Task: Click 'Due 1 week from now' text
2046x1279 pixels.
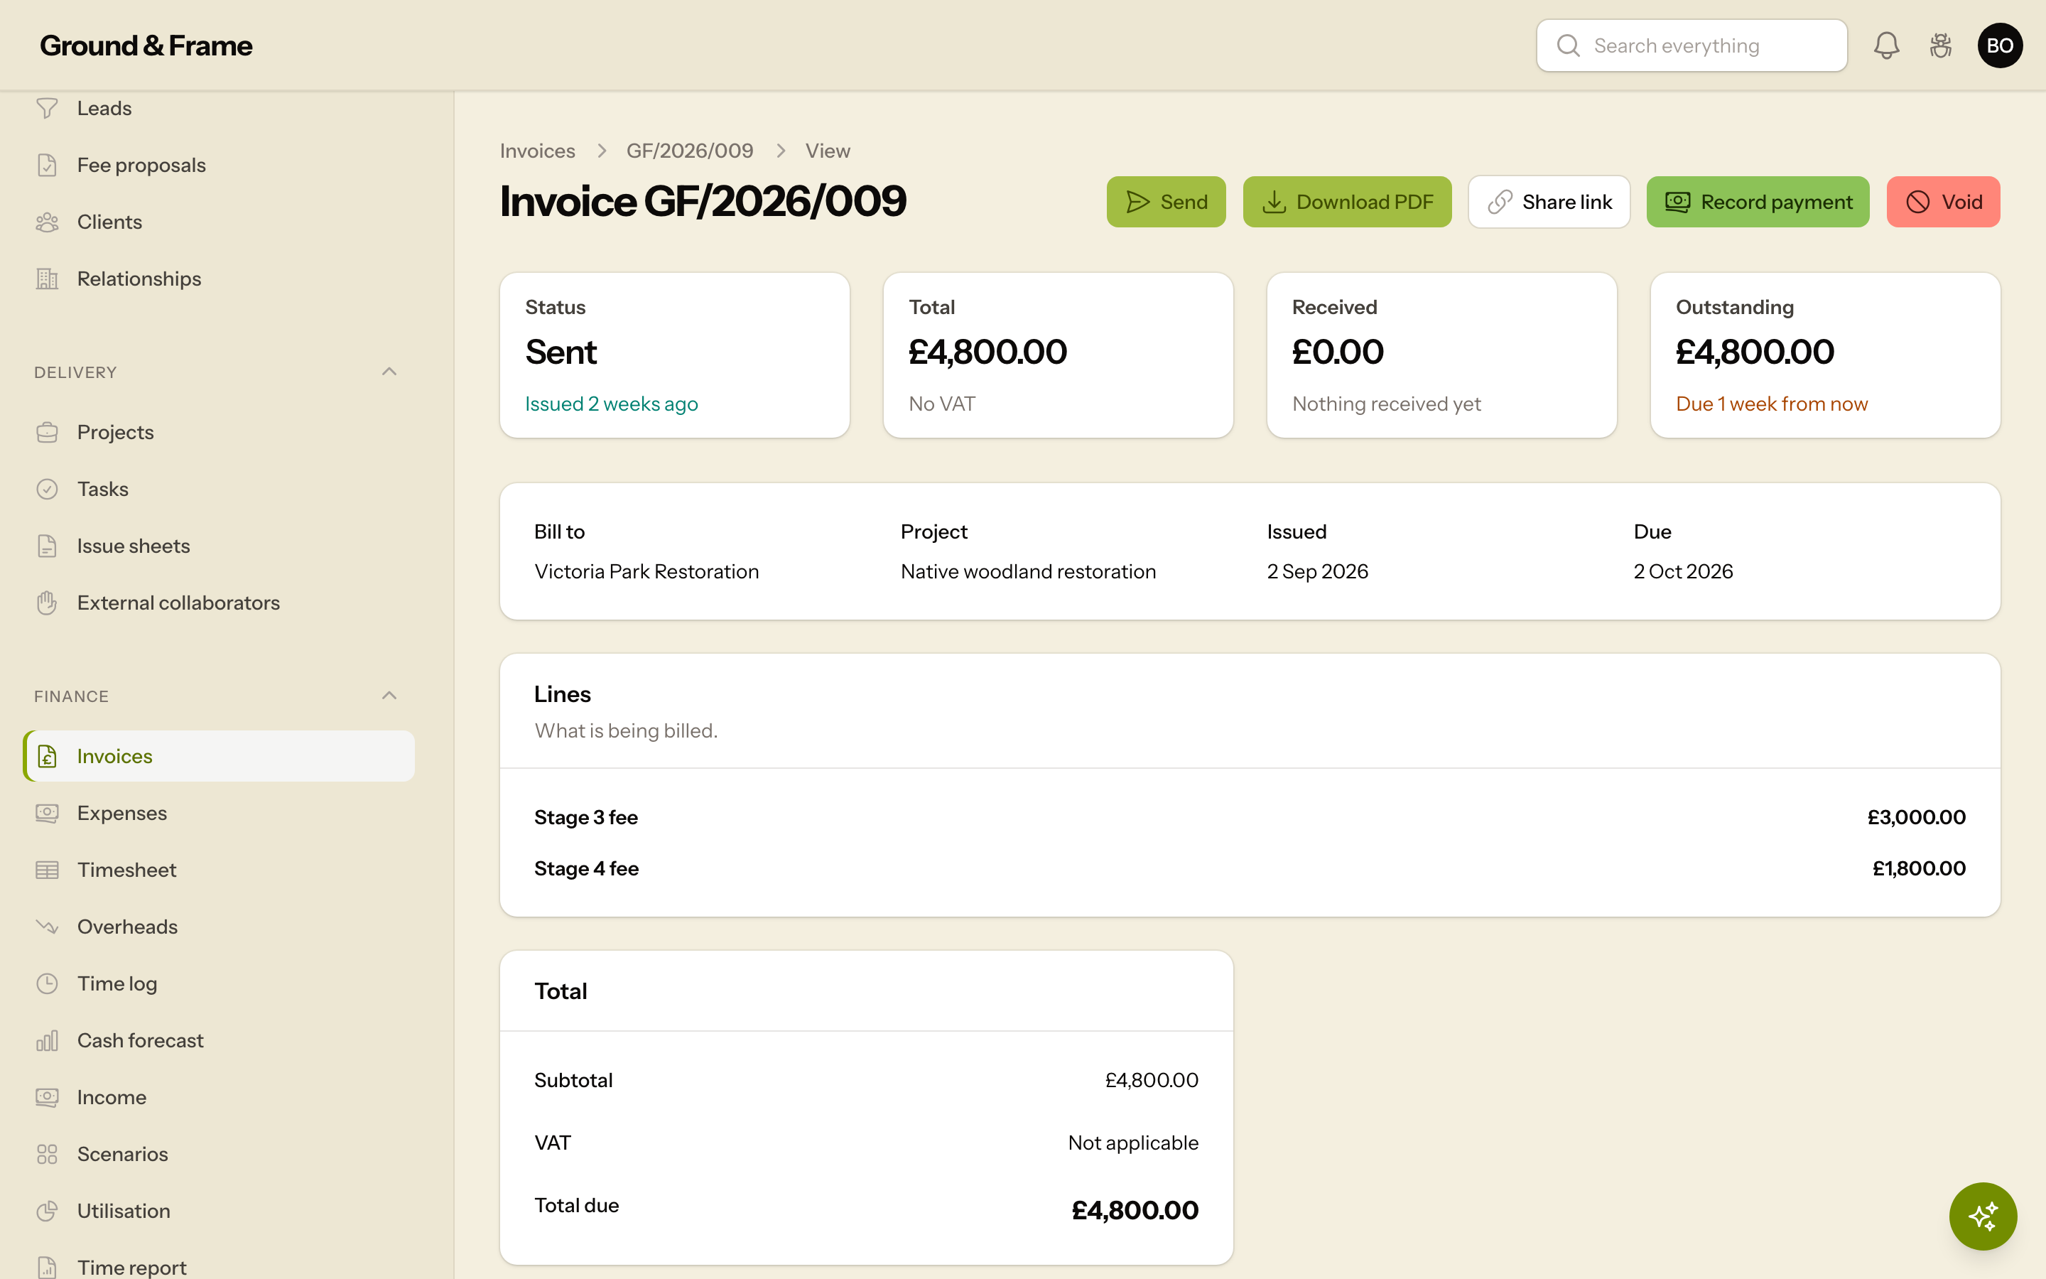Action: [x=1771, y=404]
